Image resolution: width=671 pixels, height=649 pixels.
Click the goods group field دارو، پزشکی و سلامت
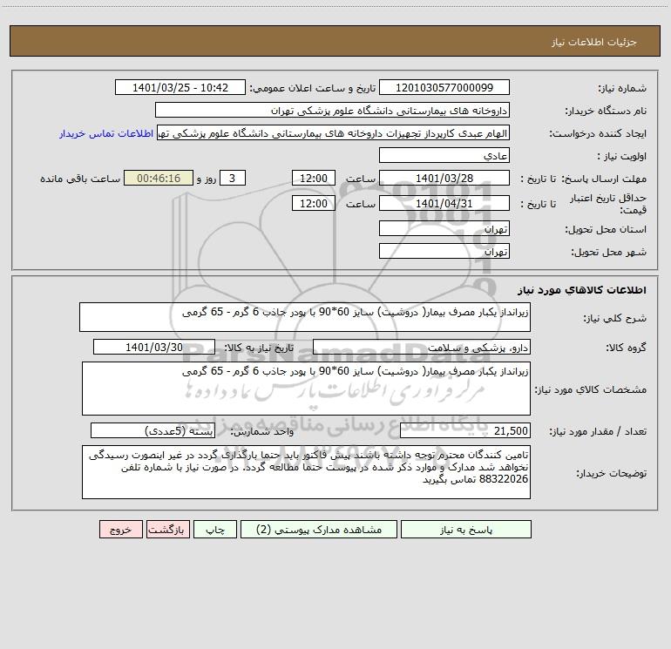pyautogui.click(x=422, y=347)
